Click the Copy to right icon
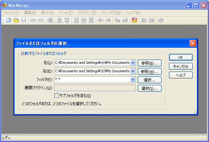The image size is (209, 142). (101, 20)
